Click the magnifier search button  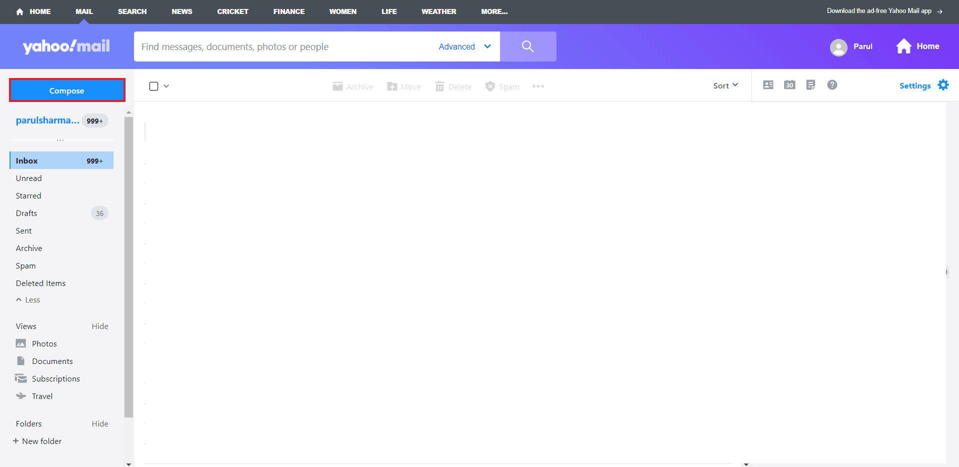coord(528,46)
